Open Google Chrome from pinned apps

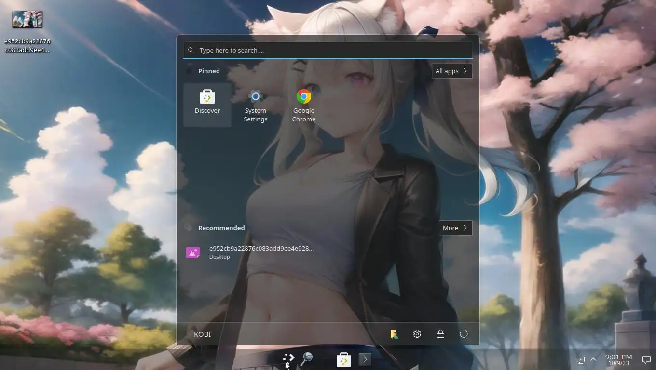(304, 104)
